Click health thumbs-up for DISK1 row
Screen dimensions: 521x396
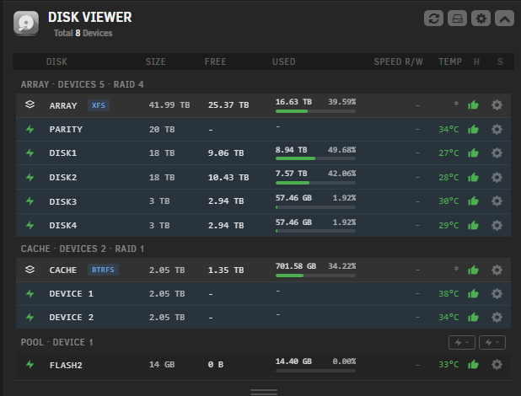pyautogui.click(x=473, y=153)
